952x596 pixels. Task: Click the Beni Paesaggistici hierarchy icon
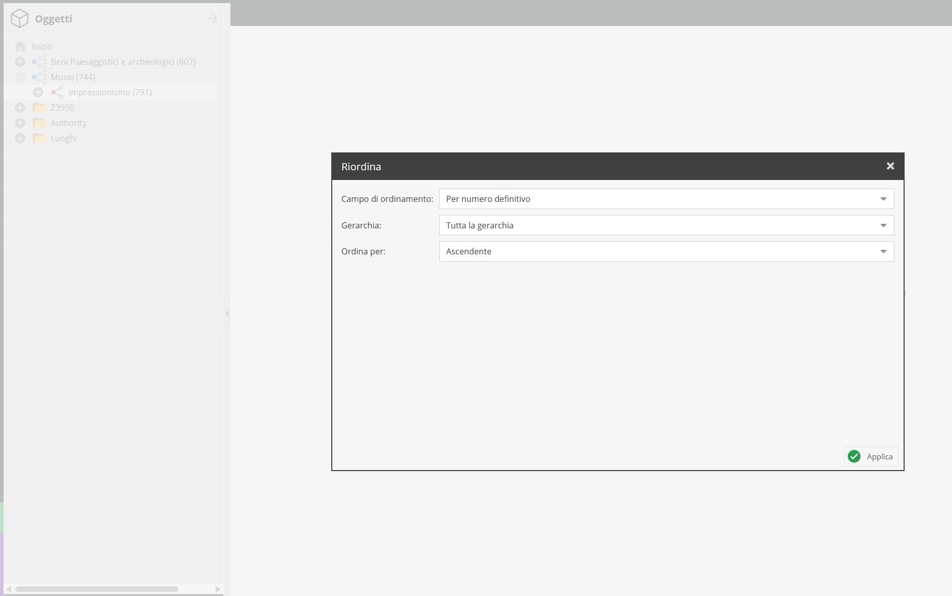coord(39,62)
